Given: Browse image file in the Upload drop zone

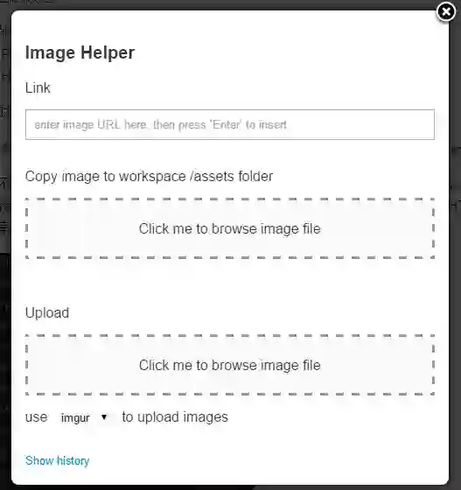Looking at the screenshot, I should [x=230, y=365].
